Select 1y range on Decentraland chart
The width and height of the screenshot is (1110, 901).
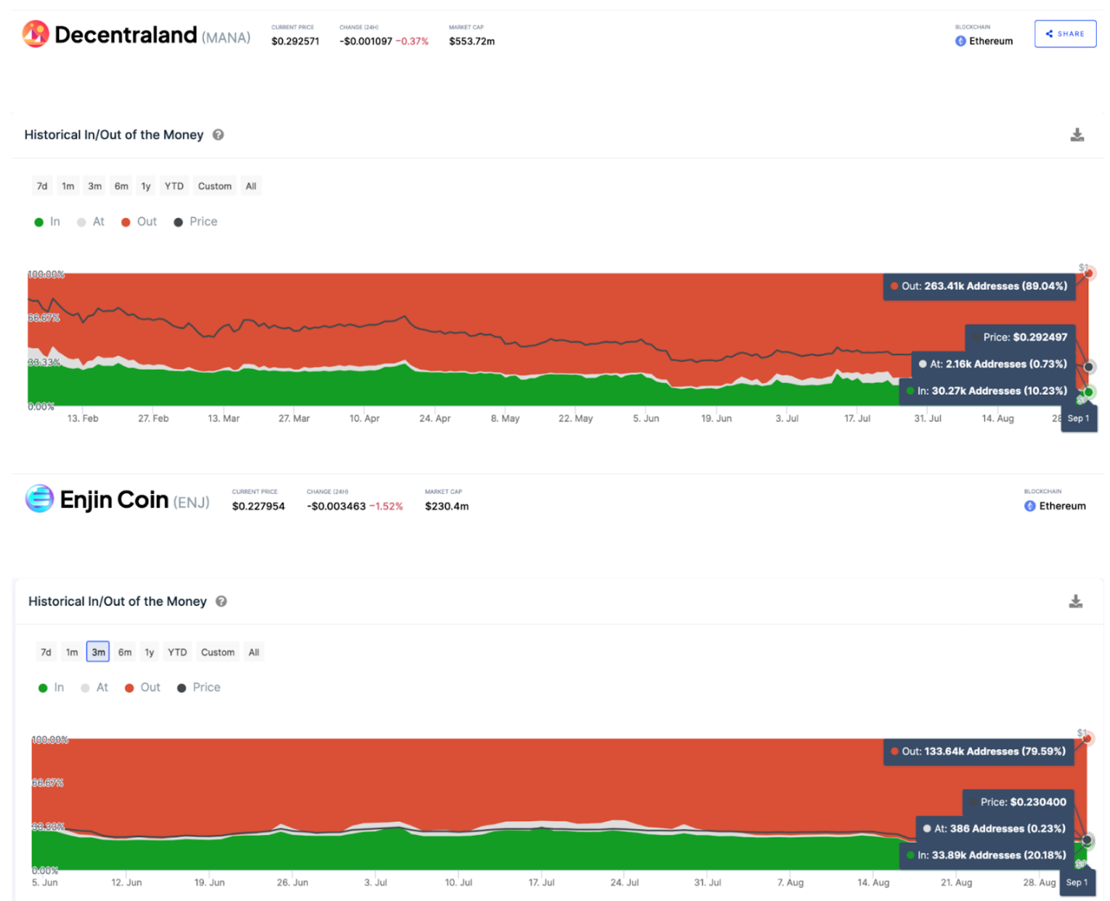click(146, 186)
